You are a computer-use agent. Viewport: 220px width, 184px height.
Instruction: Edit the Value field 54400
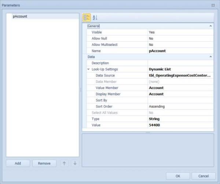pyautogui.click(x=180, y=125)
